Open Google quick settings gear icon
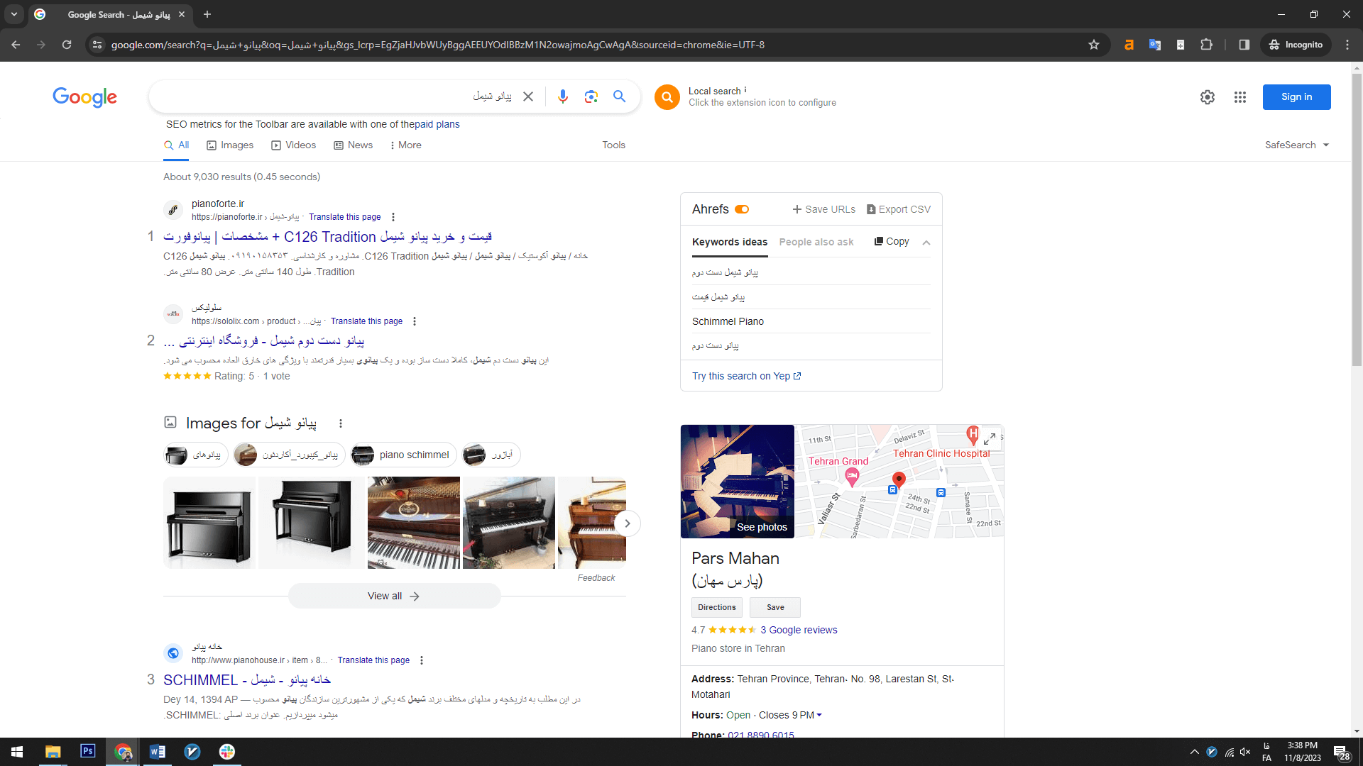 coord(1208,97)
